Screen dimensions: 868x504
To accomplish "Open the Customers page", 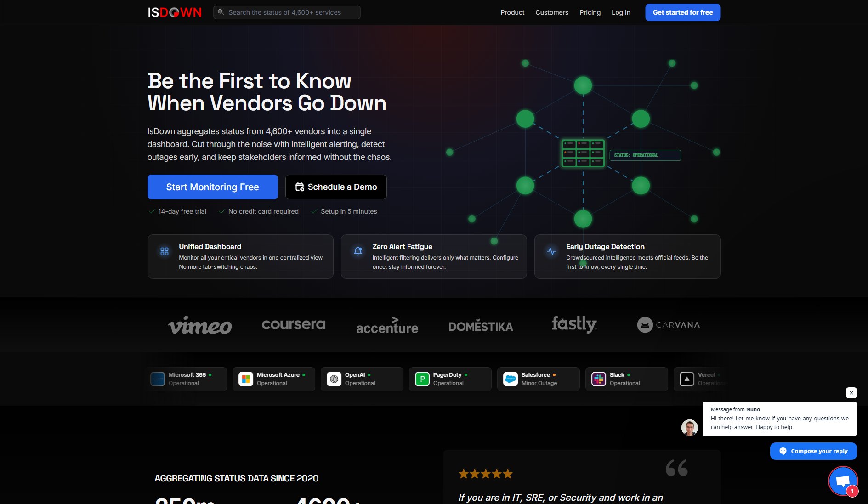I will tap(551, 12).
